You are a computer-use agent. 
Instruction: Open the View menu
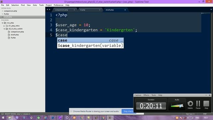coord(29,5)
